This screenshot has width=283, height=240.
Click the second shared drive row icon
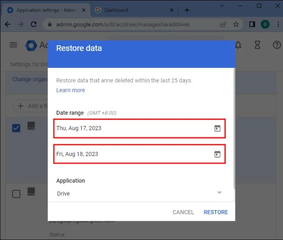point(31,192)
